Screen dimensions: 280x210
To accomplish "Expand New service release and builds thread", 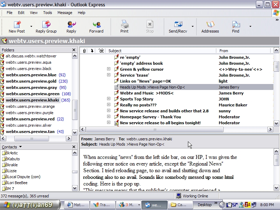I will (x=108, y=111).
